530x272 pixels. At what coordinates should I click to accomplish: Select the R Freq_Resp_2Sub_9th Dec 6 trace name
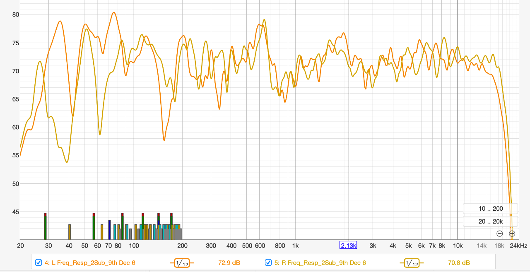pos(320,263)
